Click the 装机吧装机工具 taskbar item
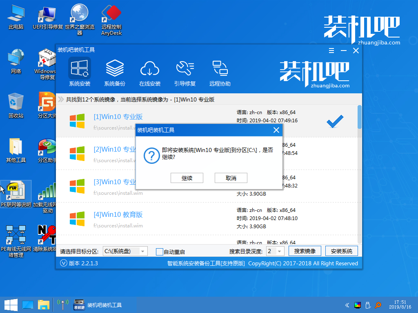The image size is (418, 313). [98, 305]
